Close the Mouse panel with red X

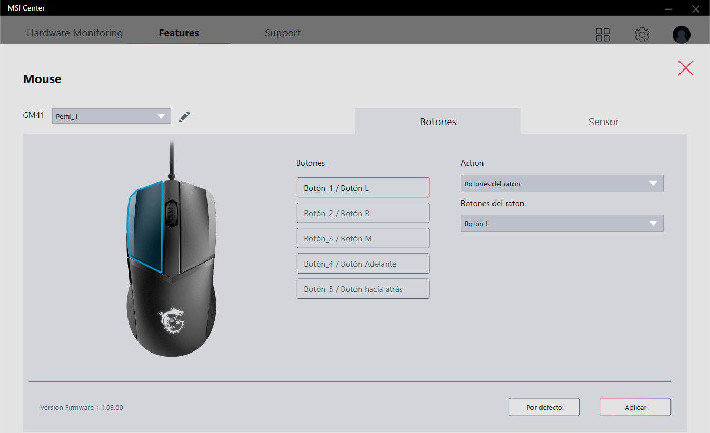[x=685, y=68]
